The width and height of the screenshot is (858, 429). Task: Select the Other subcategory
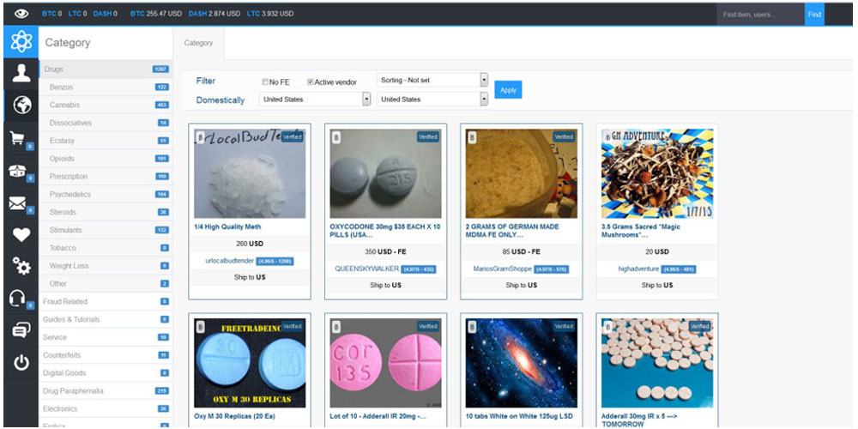(x=106, y=284)
